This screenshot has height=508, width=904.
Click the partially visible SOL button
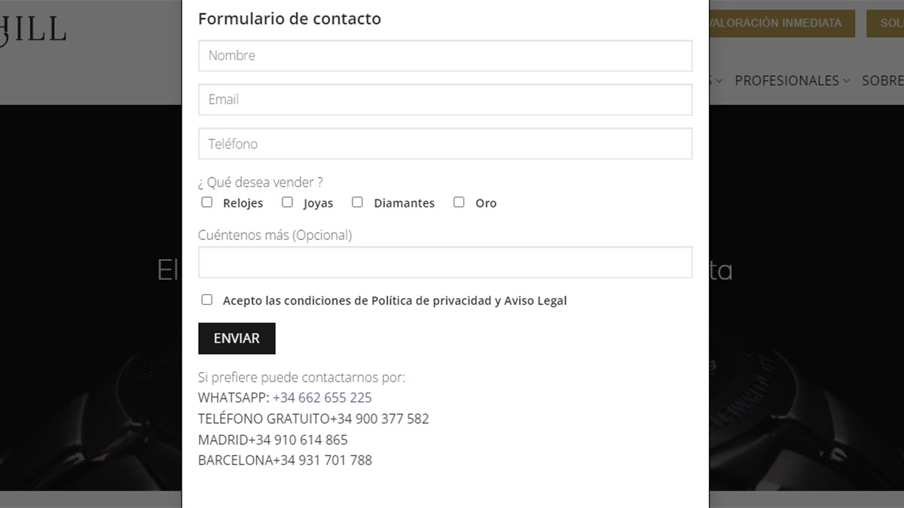coord(889,23)
